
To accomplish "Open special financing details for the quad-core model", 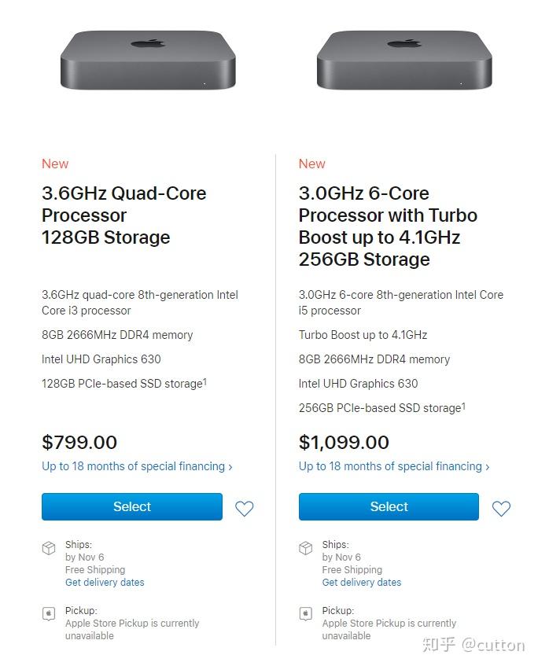I will [134, 466].
